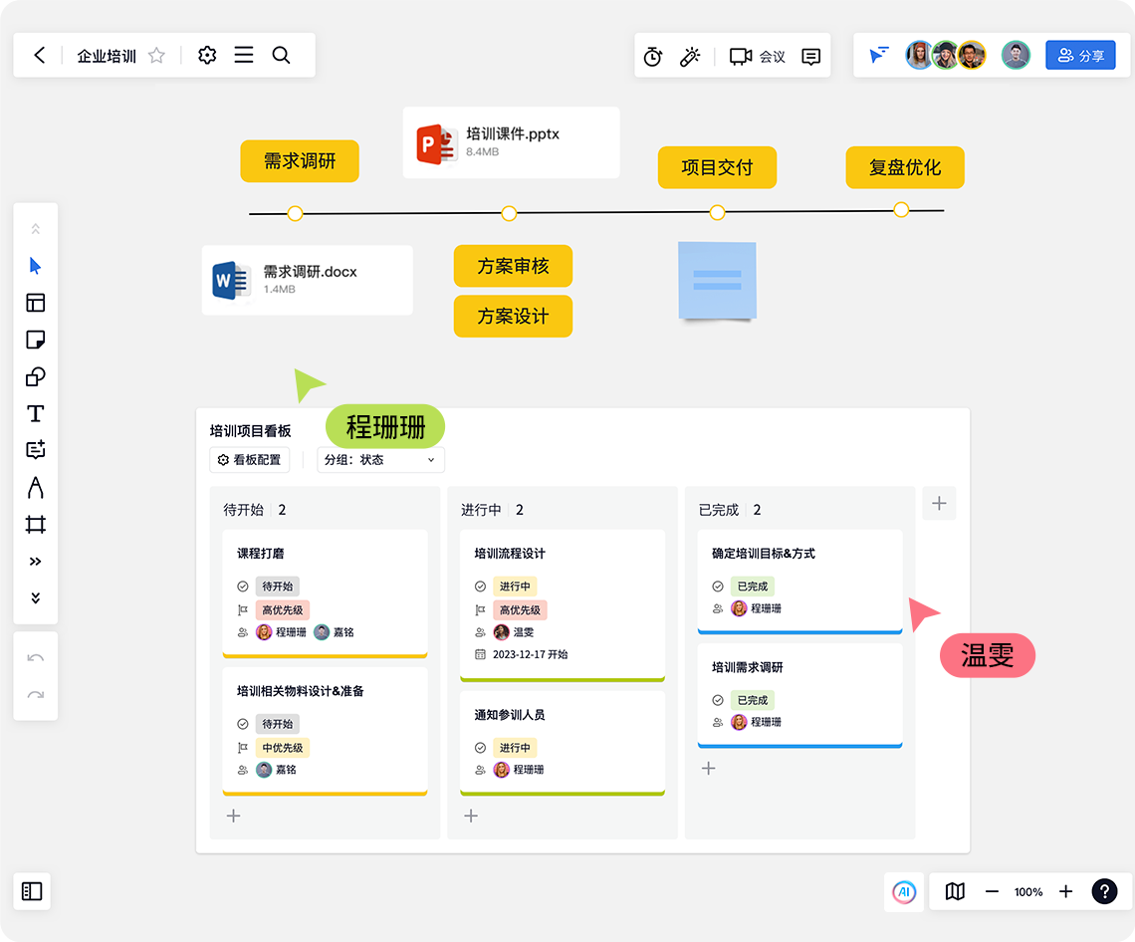Screen dimensions: 1135x942
Task: Select the 复盘优化 yellow label
Action: (x=905, y=167)
